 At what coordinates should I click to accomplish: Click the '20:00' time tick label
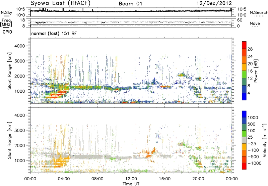coord(198,179)
